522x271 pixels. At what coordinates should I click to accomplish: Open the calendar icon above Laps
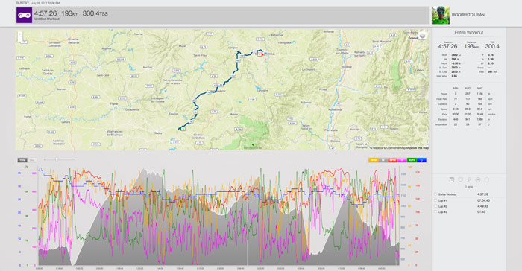[452, 180]
